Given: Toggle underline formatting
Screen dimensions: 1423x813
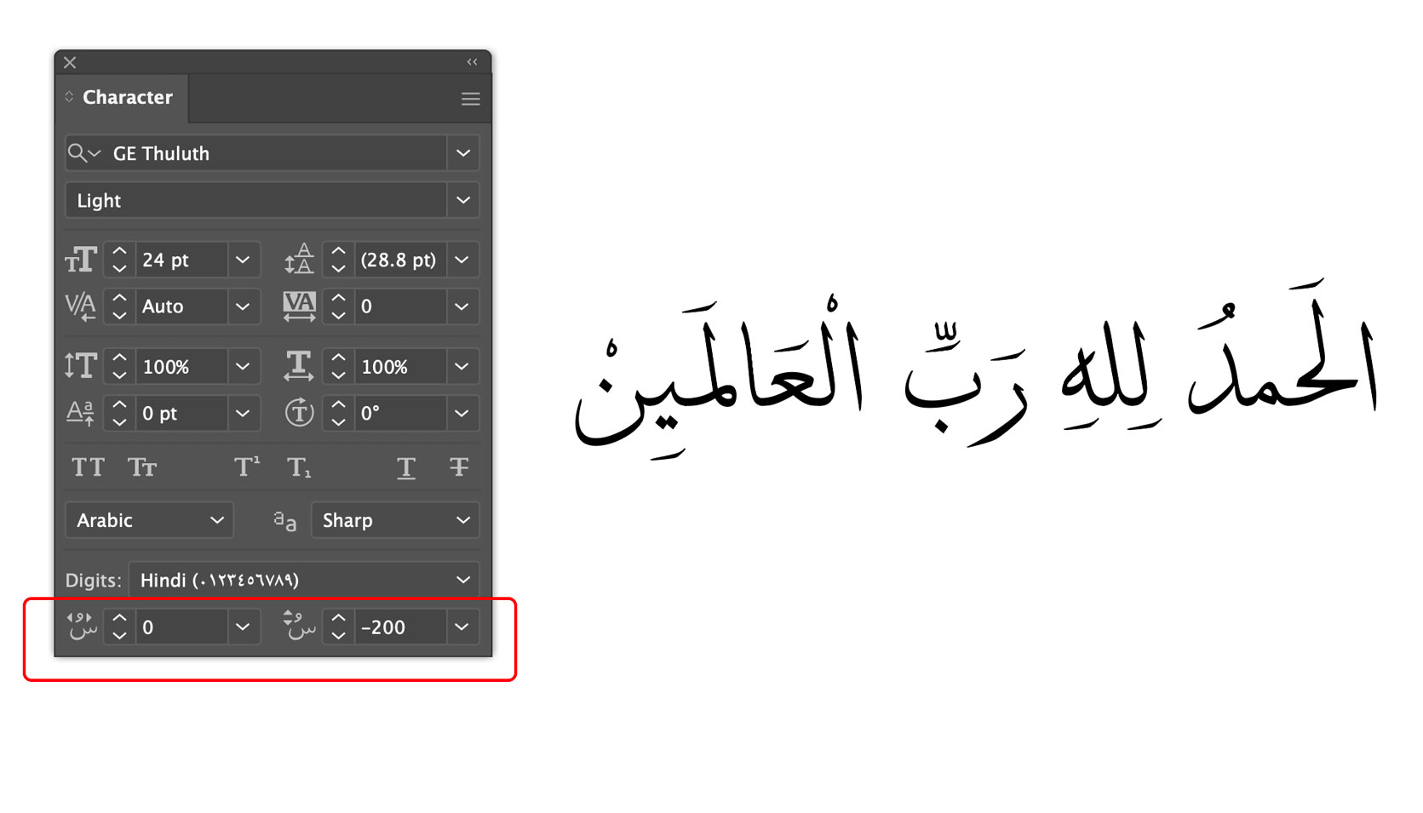Looking at the screenshot, I should (x=406, y=467).
